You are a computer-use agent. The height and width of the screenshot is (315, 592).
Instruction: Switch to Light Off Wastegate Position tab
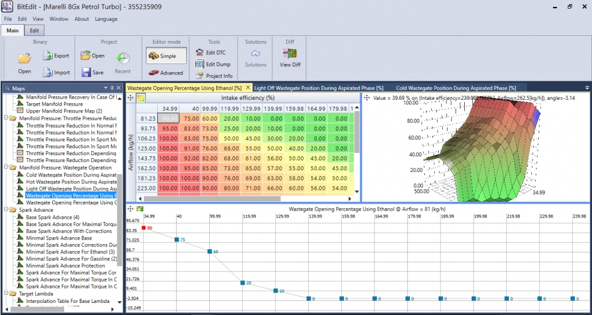319,88
